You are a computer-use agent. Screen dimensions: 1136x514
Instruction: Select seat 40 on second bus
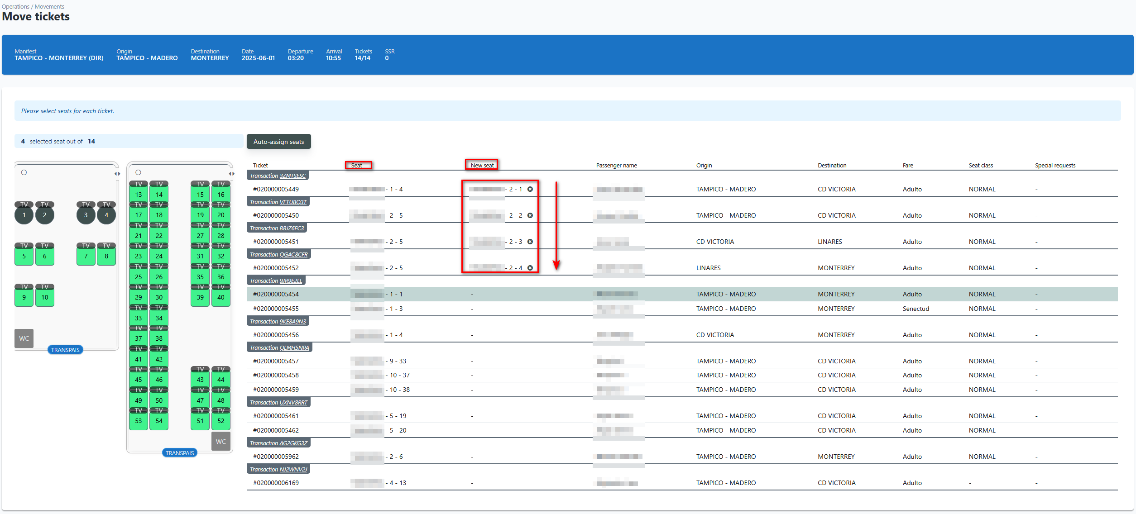click(221, 297)
